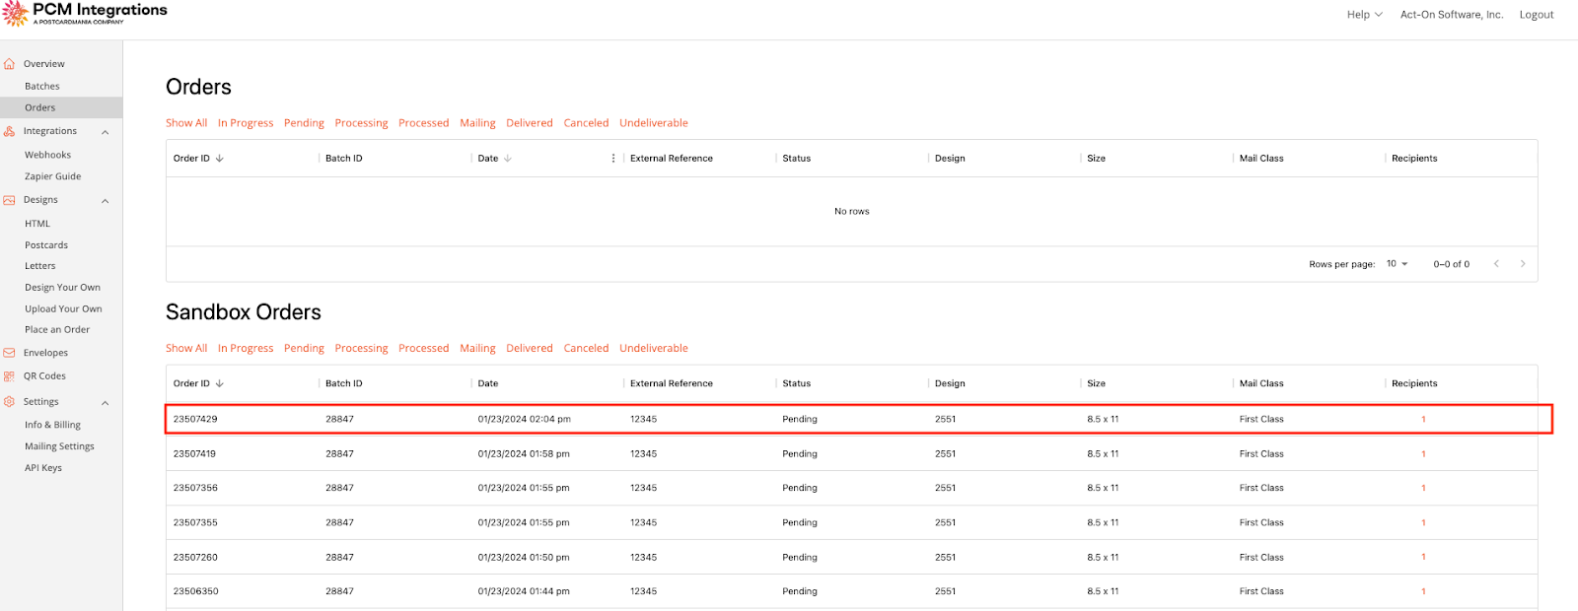The image size is (1578, 611).
Task: Click the Order ID sort arrow in the Orders table
Action: click(219, 159)
